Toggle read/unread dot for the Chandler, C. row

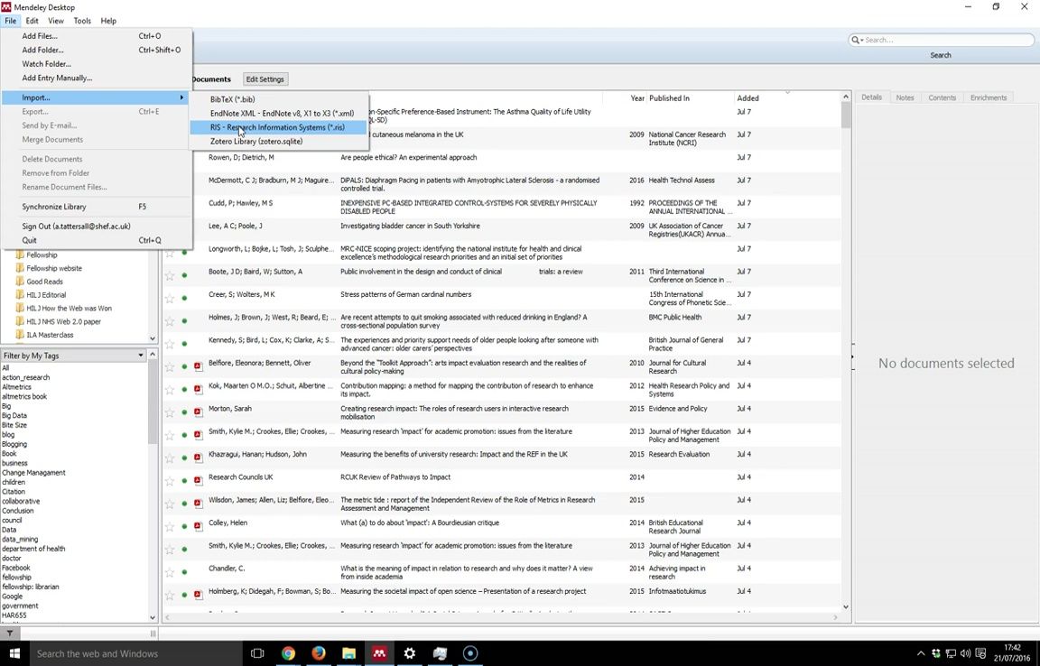coord(184,572)
